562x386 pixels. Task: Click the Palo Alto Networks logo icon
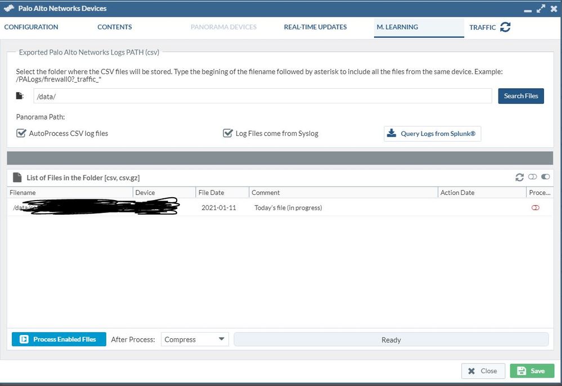(x=9, y=8)
